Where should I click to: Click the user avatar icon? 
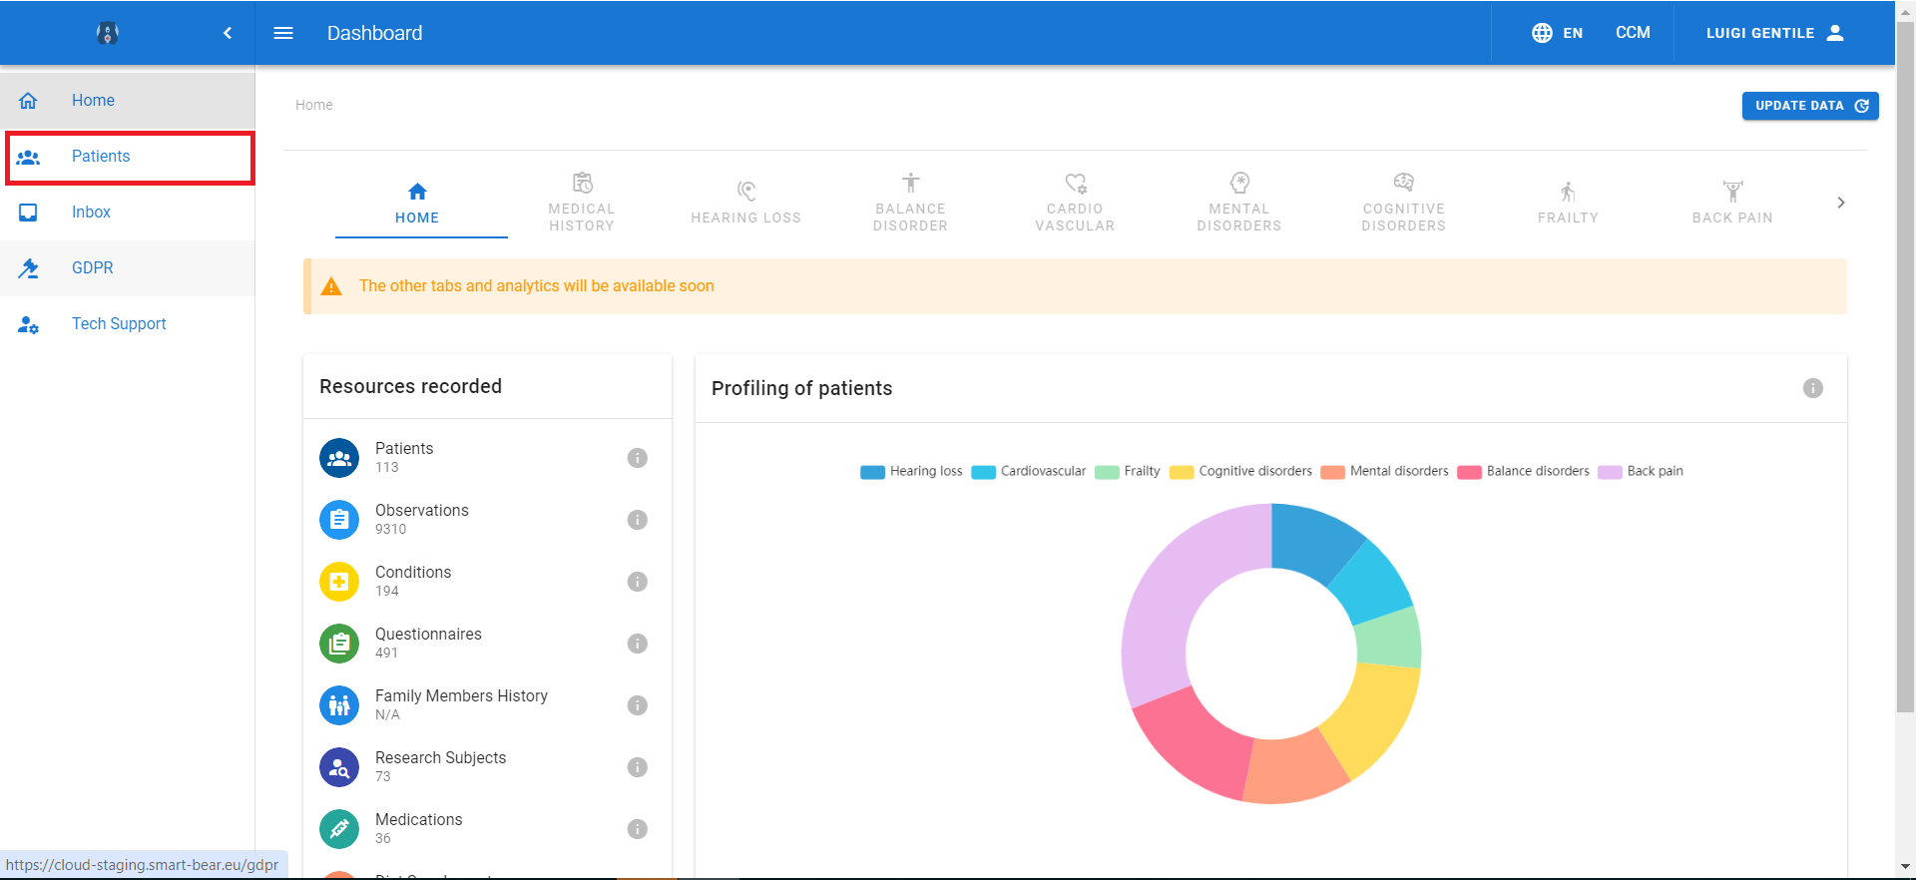(x=1835, y=33)
